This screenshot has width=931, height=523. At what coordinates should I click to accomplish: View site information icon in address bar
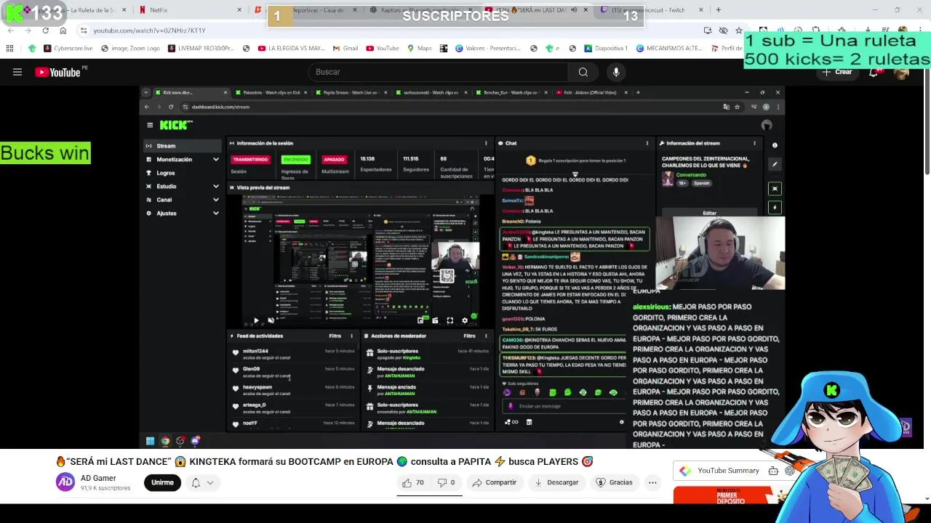(x=84, y=31)
